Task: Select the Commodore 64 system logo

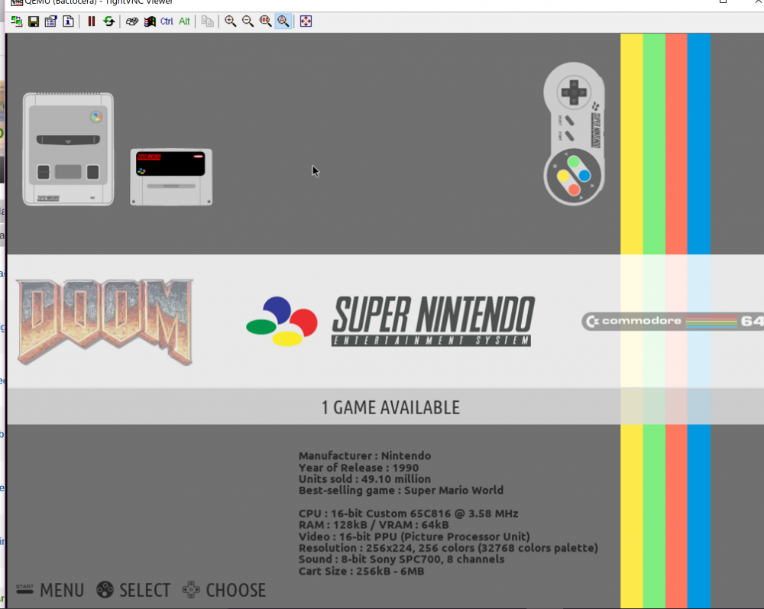Action: (x=672, y=321)
